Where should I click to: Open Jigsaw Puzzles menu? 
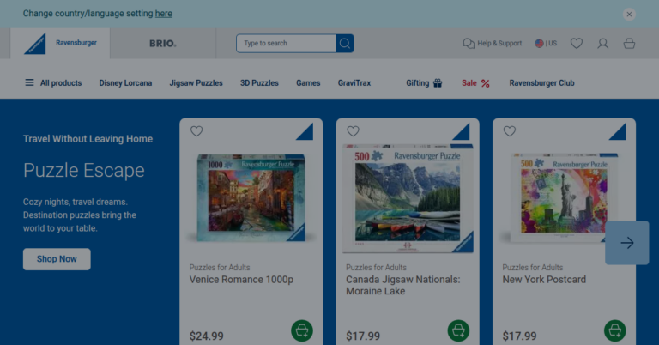[x=196, y=82]
